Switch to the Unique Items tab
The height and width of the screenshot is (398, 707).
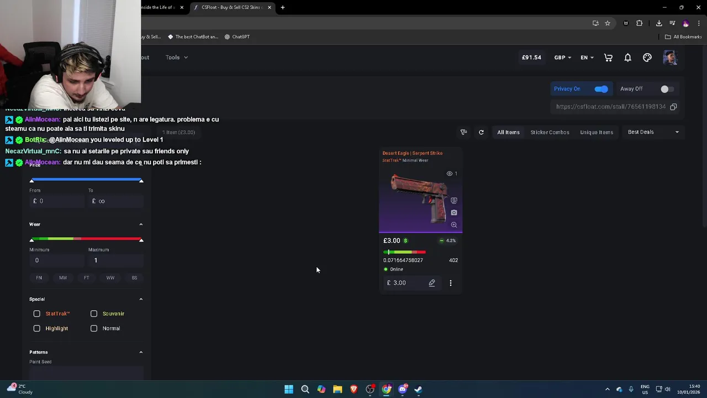coord(597,132)
